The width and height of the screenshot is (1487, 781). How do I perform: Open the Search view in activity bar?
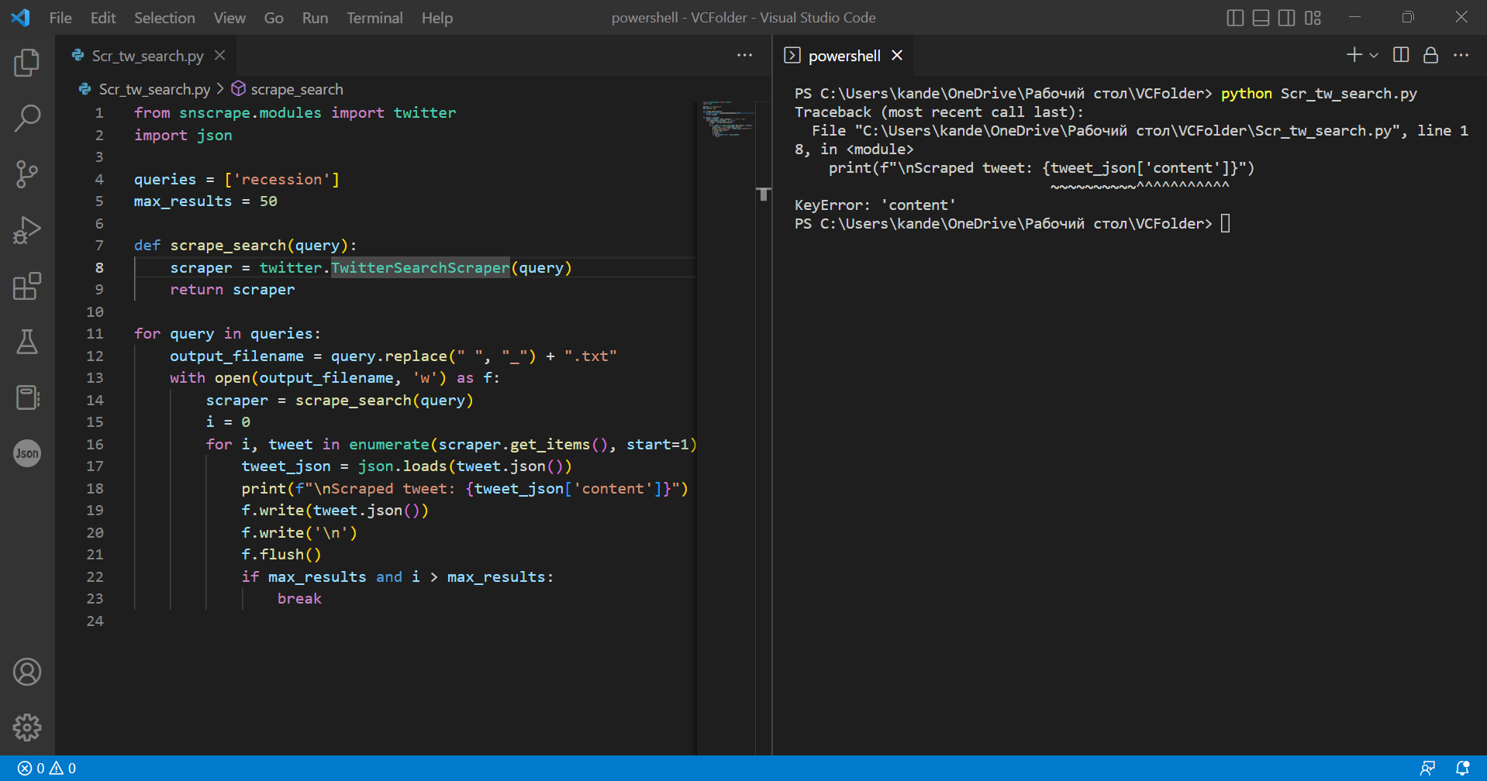tap(27, 119)
